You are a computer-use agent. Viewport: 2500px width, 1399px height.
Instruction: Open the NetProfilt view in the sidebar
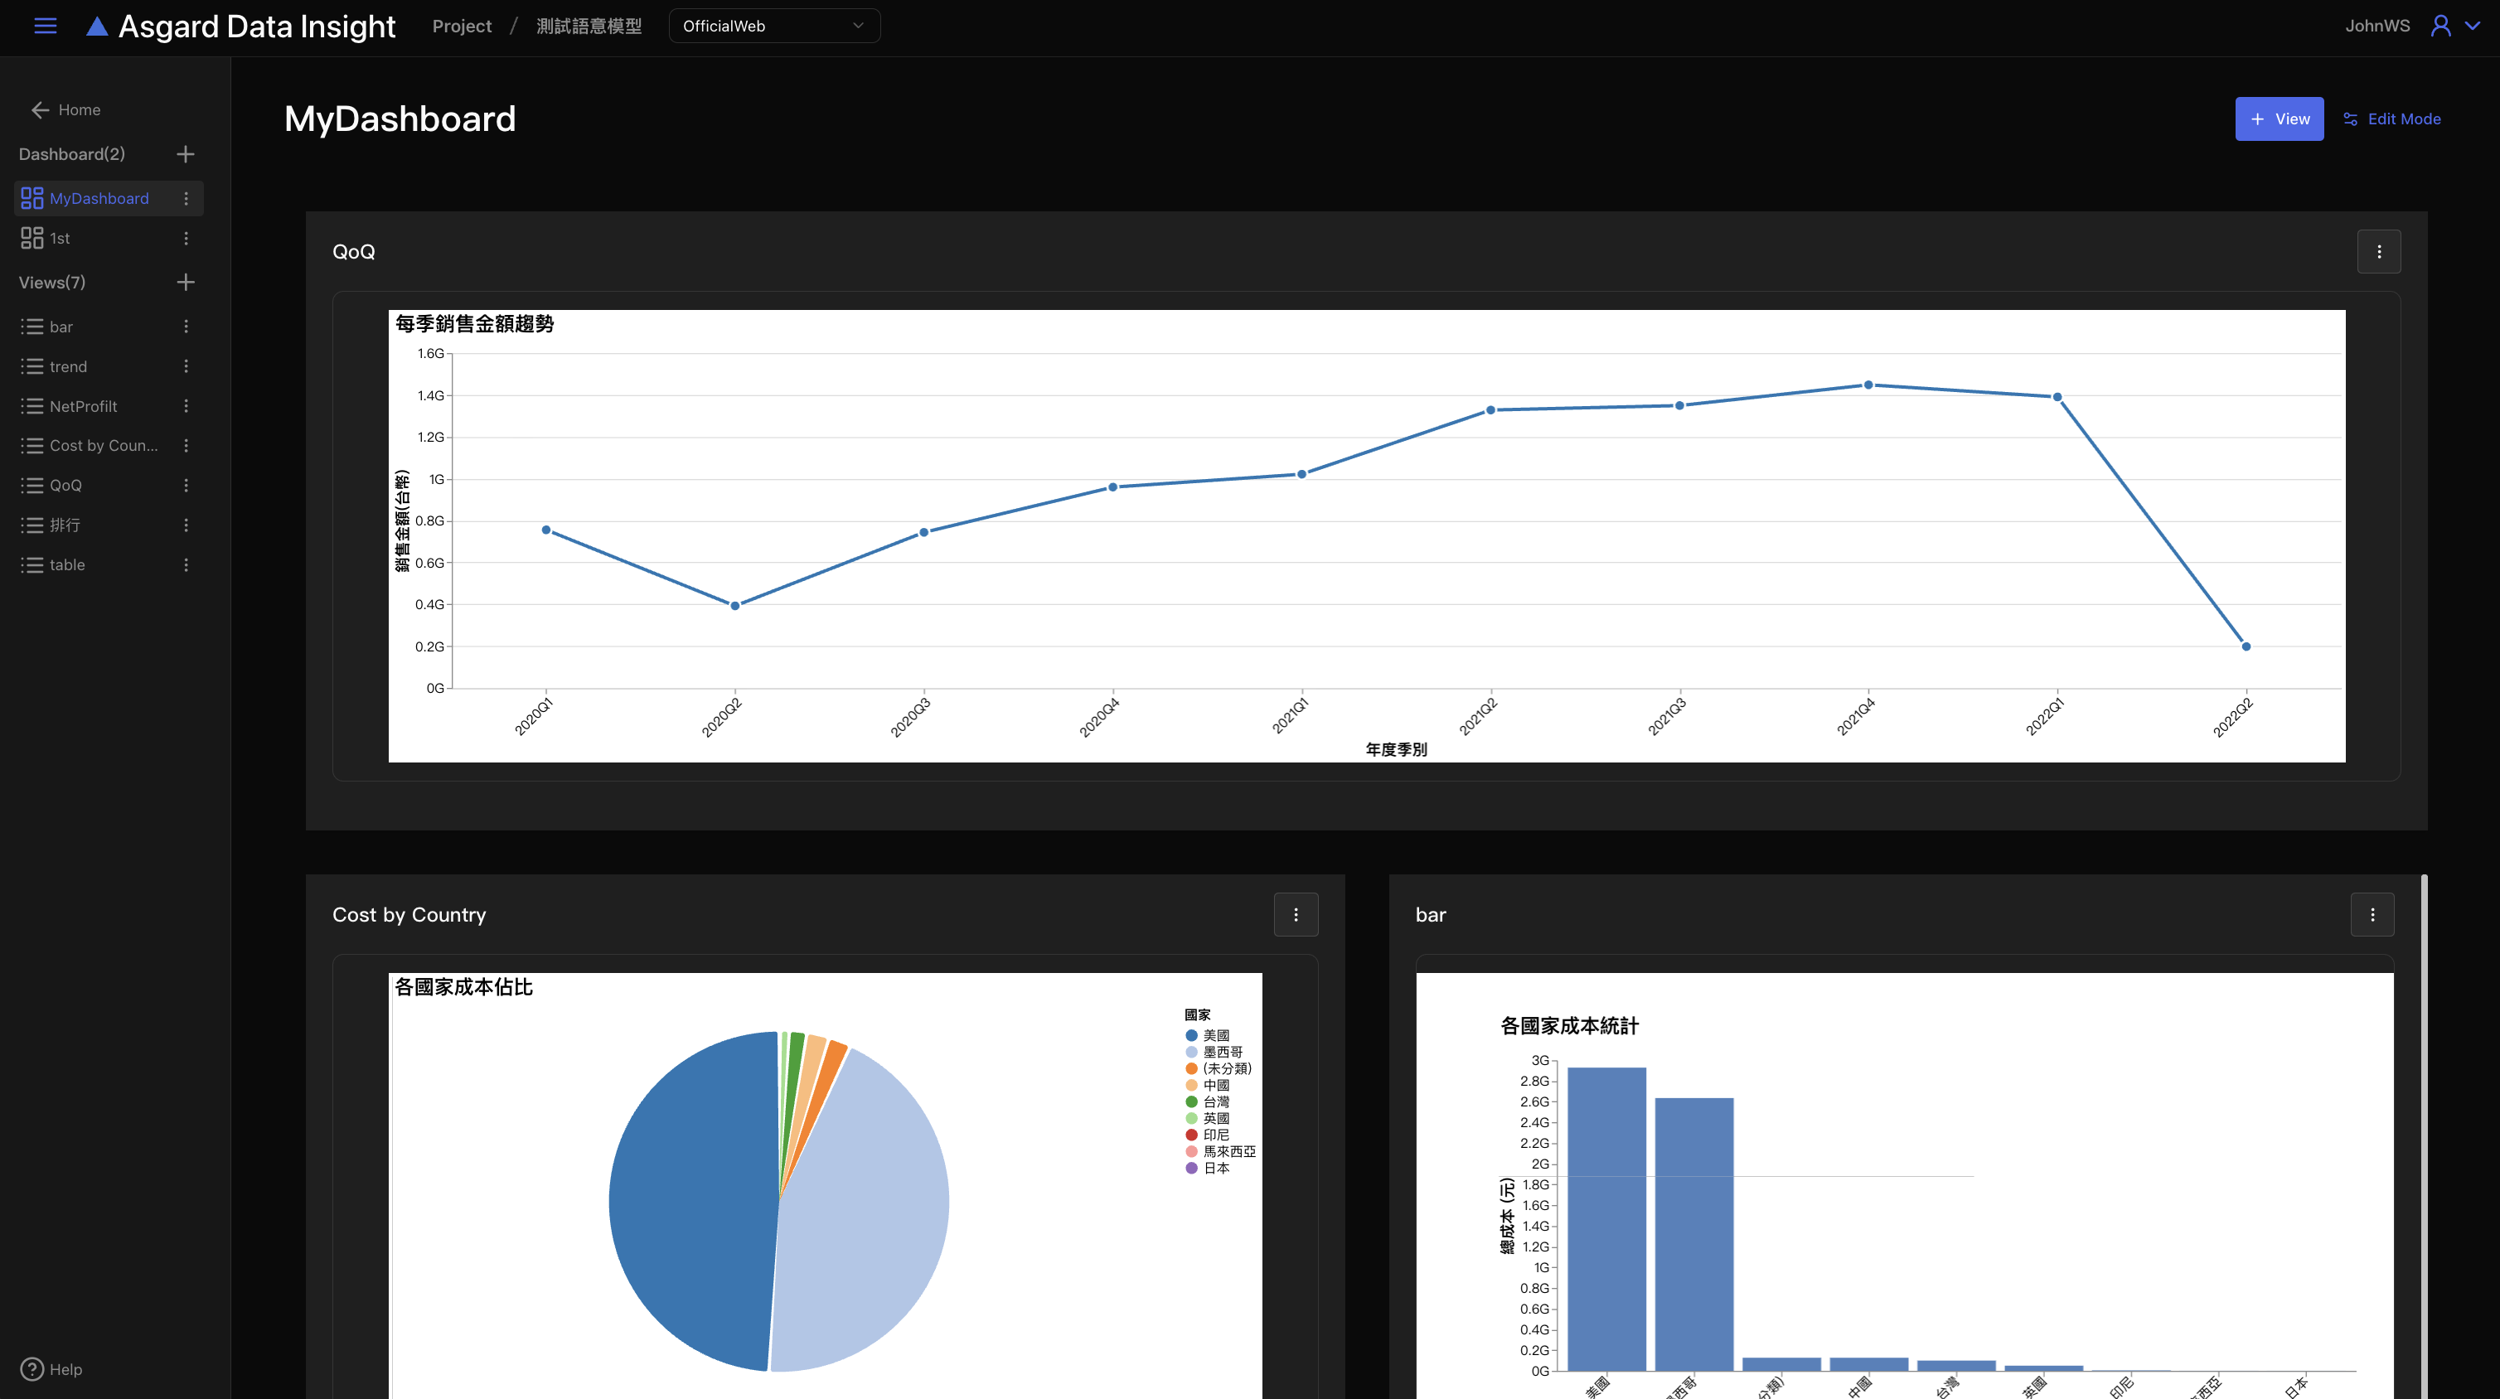point(83,406)
